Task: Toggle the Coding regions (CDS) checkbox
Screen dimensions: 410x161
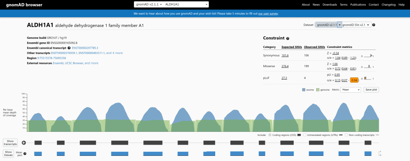Action: [270, 135]
